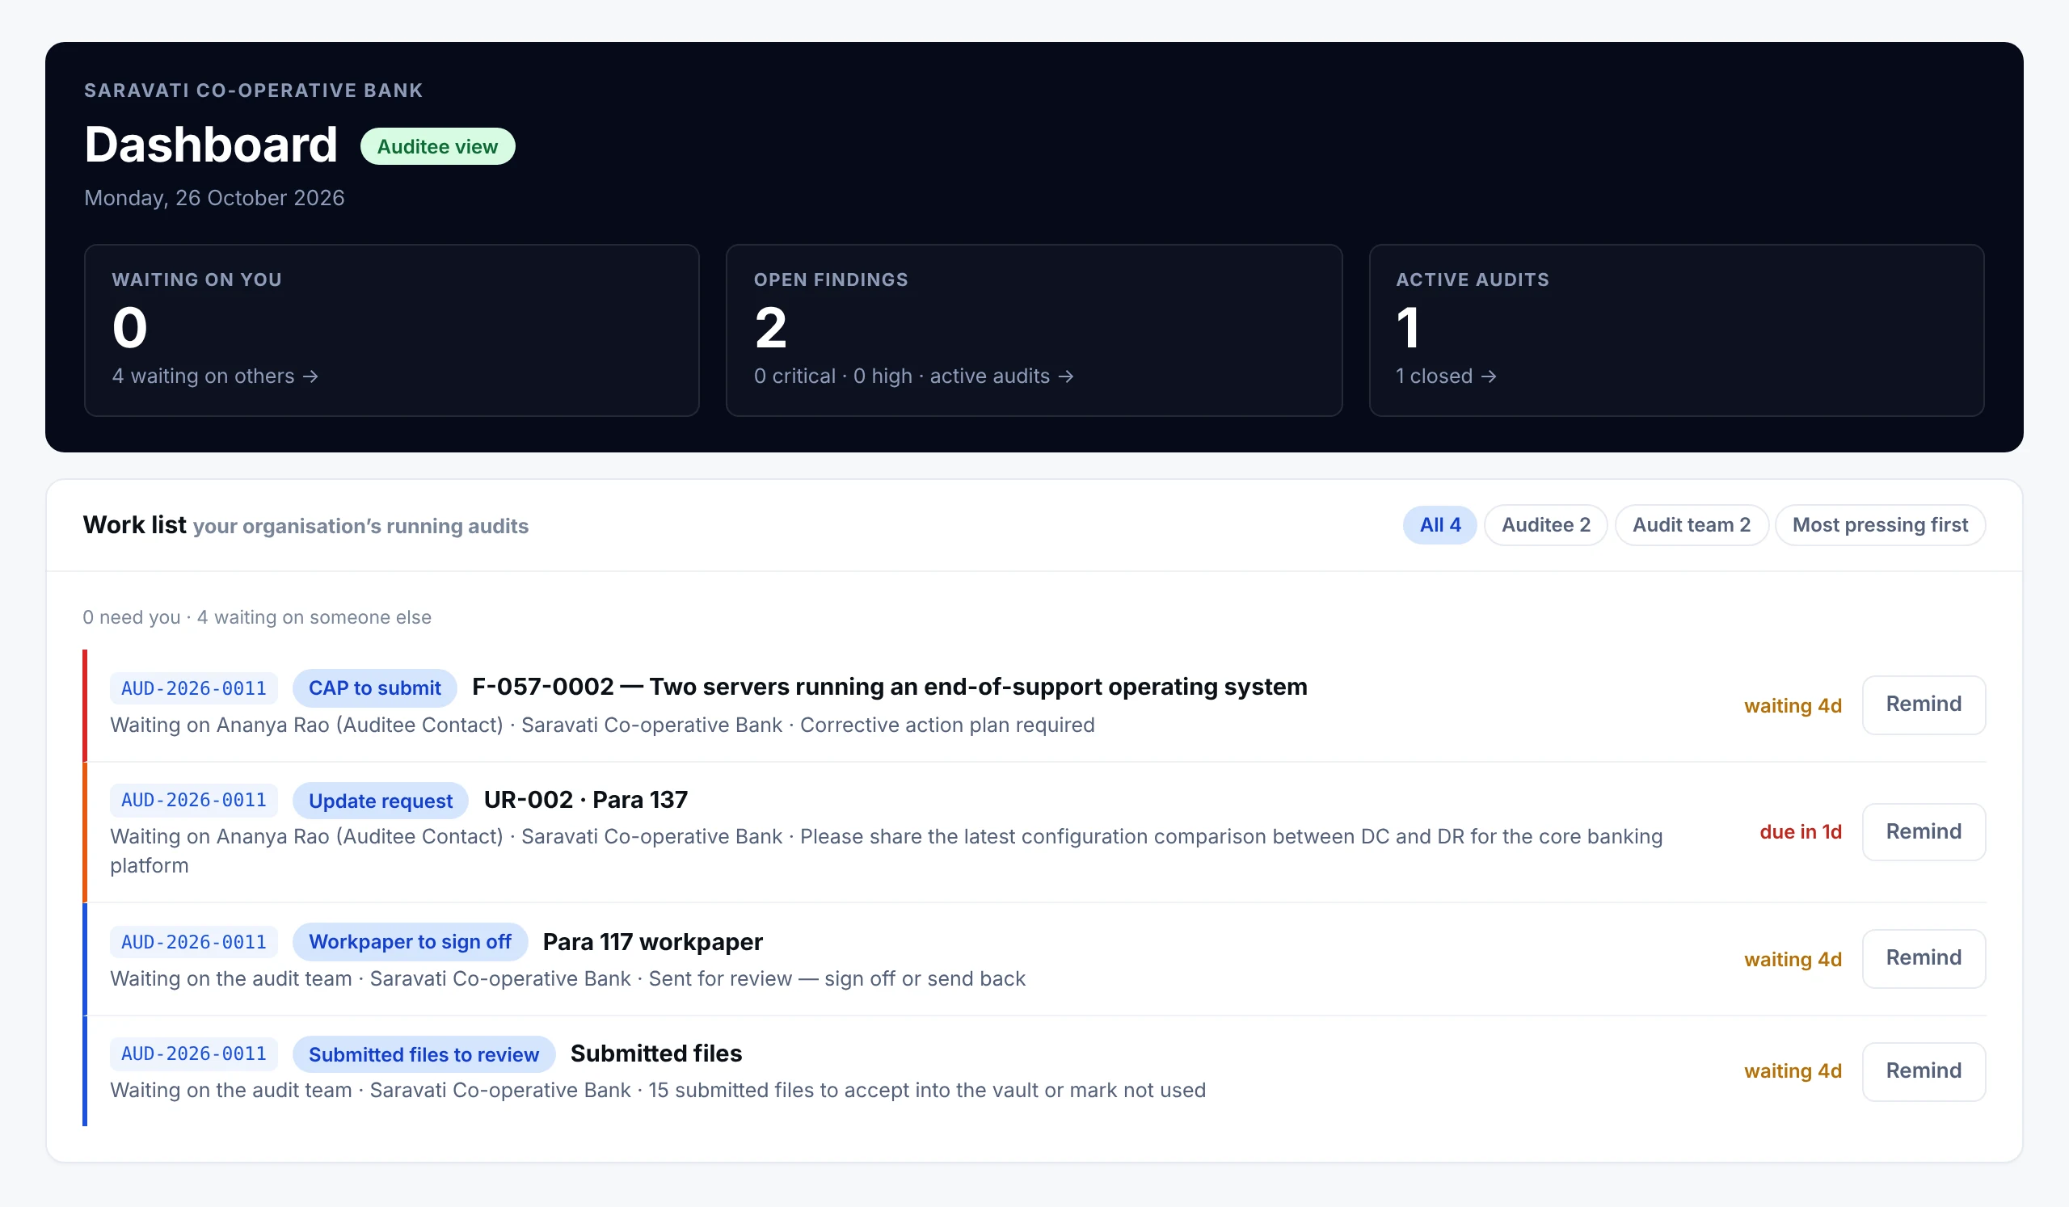Screen dimensions: 2069x1207
Task: Click AUD-2026-0011 tag on Update request row
Action: tap(194, 800)
